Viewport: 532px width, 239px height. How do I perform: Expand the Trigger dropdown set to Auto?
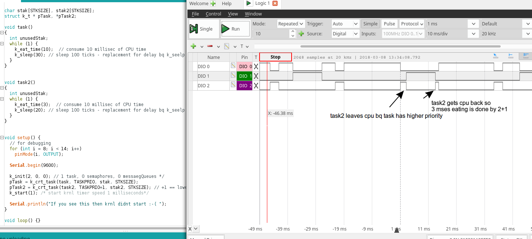[x=345, y=24]
